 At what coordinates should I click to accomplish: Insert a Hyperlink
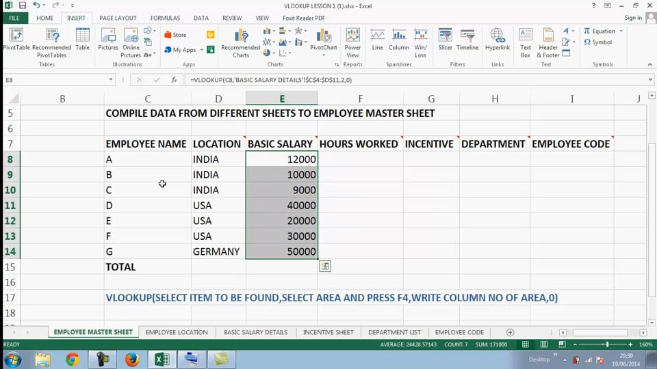[498, 40]
